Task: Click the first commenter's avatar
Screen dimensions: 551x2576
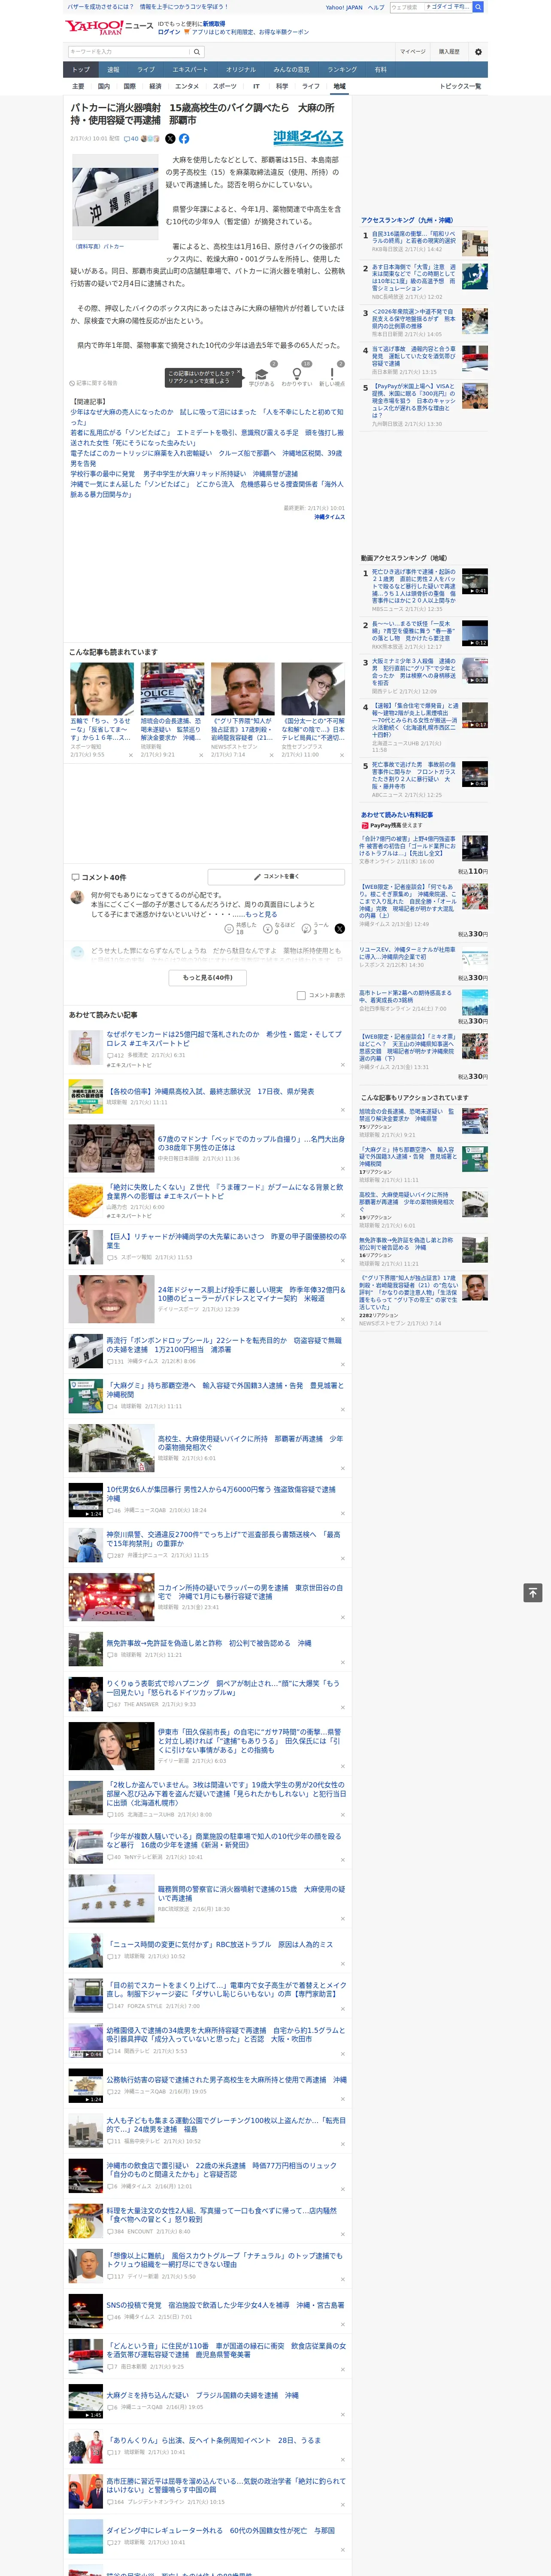Action: 77,896
